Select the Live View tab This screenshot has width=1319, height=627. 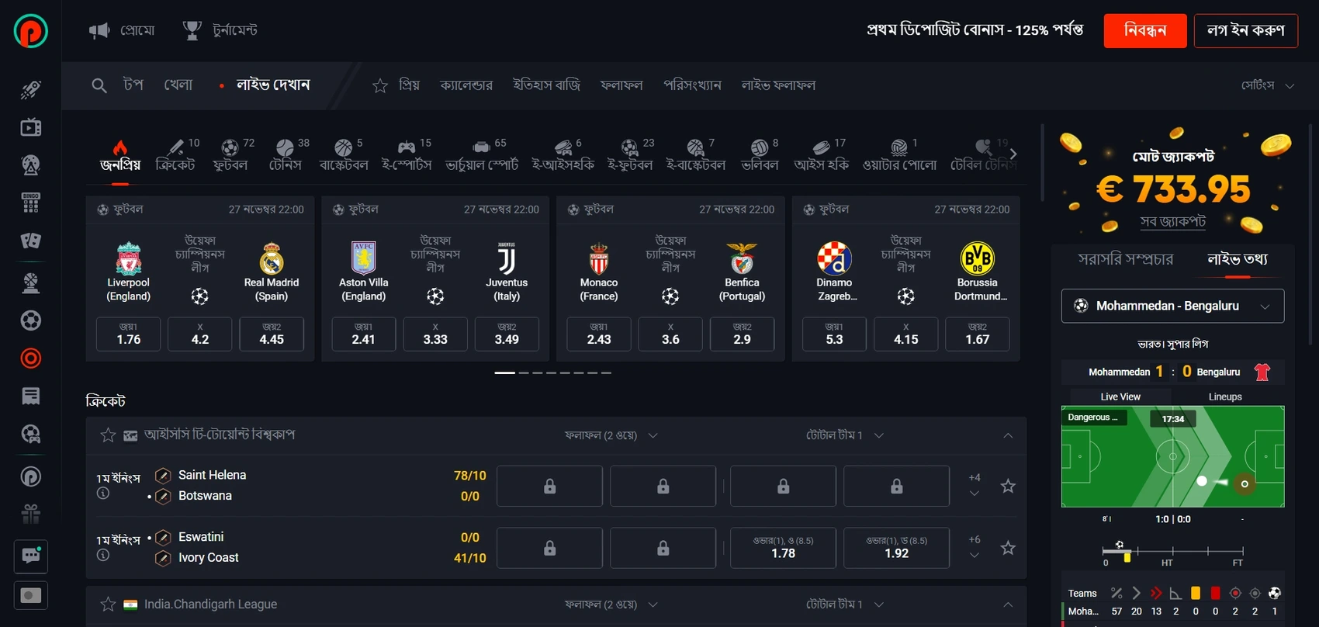[x=1120, y=397]
